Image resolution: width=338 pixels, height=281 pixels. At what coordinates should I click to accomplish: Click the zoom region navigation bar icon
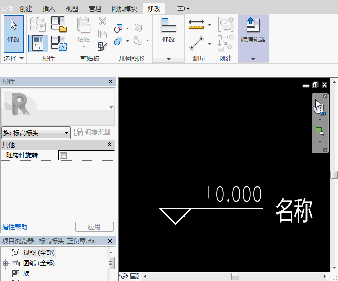click(x=319, y=131)
